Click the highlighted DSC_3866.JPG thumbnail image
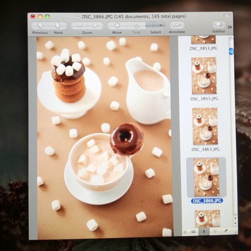 point(206,177)
